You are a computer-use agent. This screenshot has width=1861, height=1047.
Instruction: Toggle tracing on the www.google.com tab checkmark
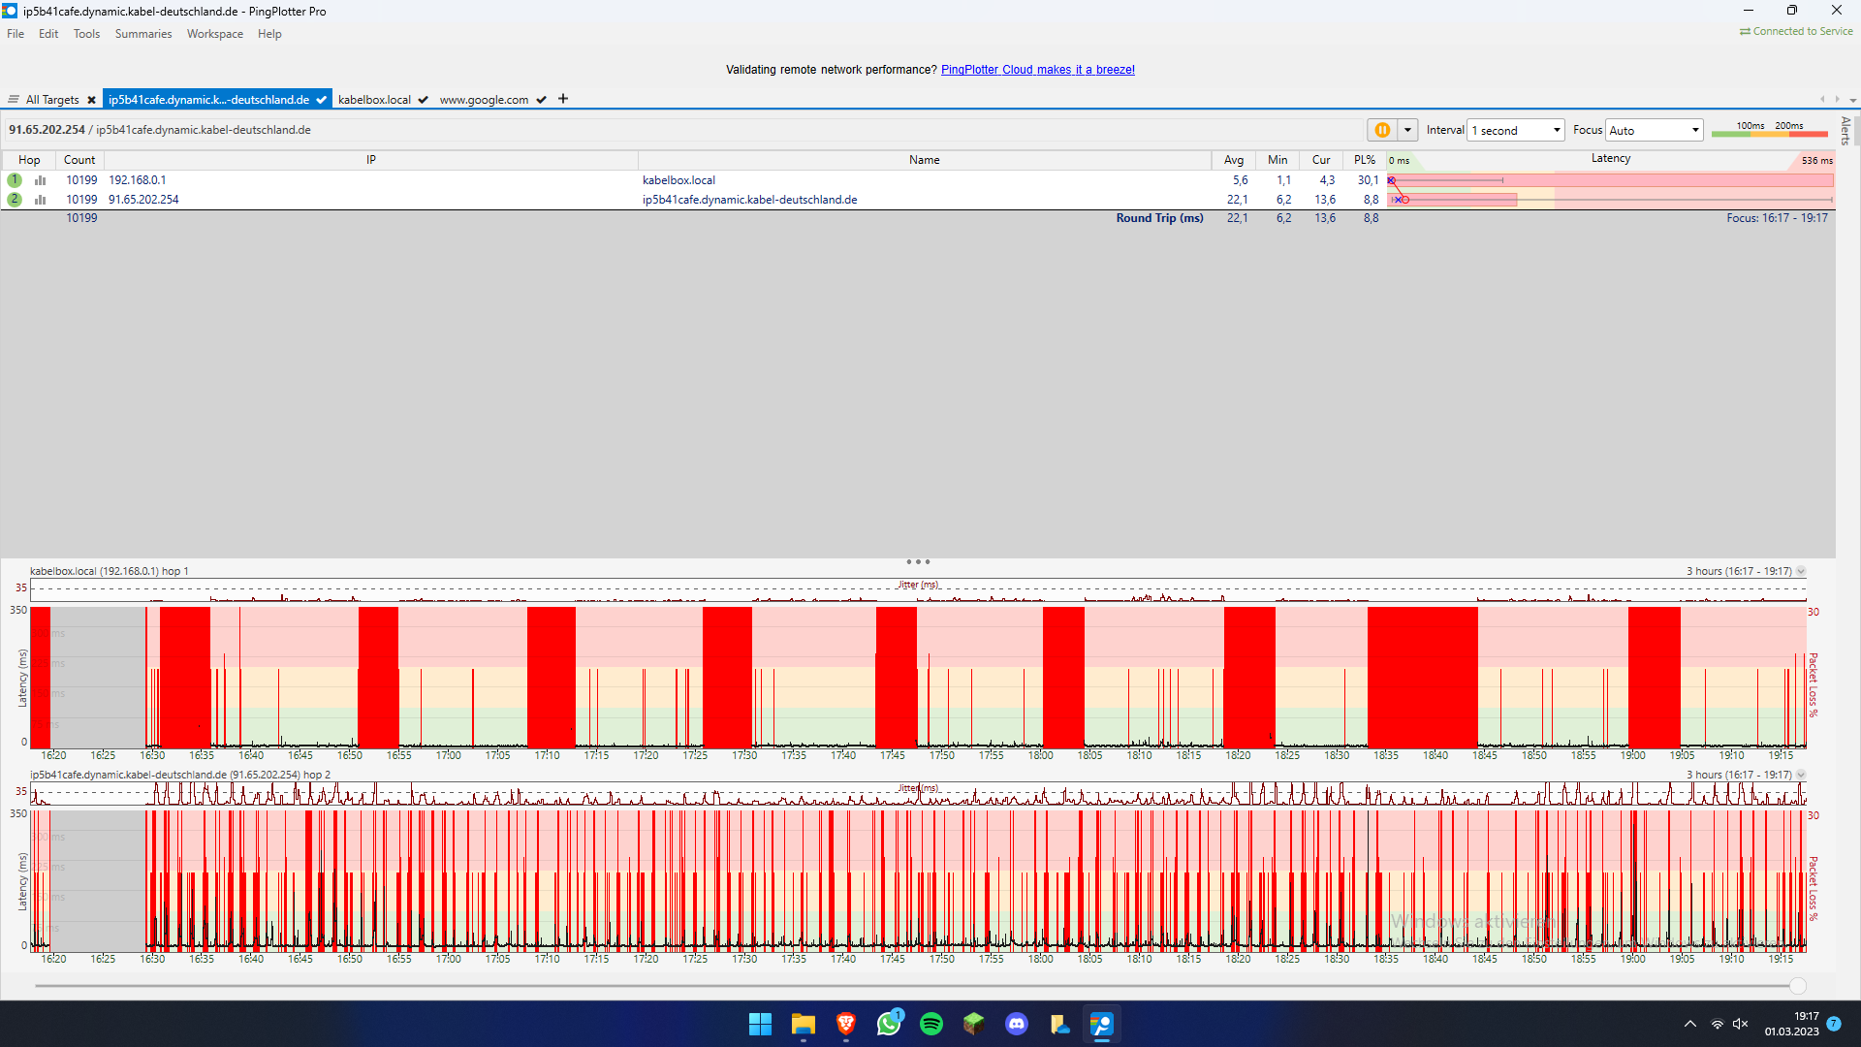coord(541,99)
